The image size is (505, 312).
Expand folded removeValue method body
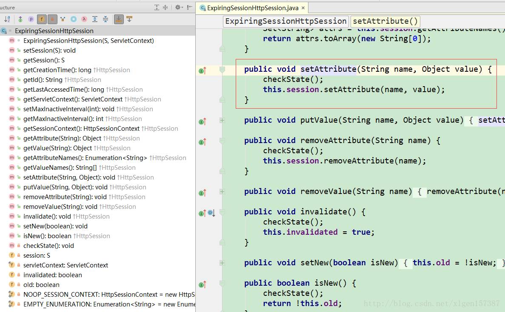[222, 192]
